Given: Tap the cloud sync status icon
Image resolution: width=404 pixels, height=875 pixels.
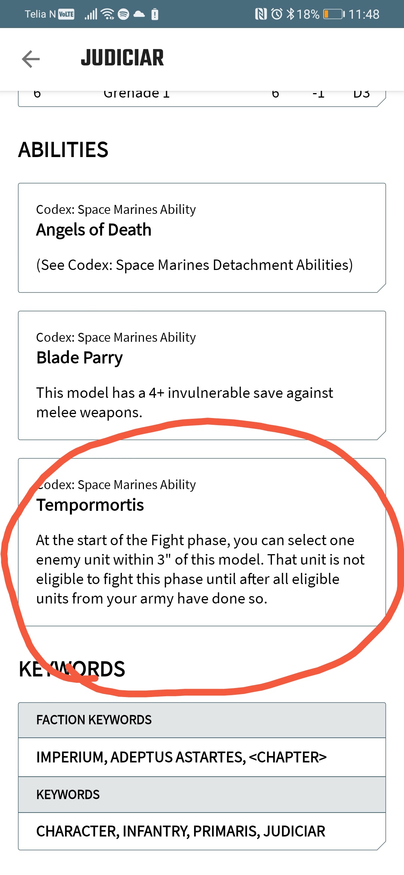Looking at the screenshot, I should tap(139, 14).
